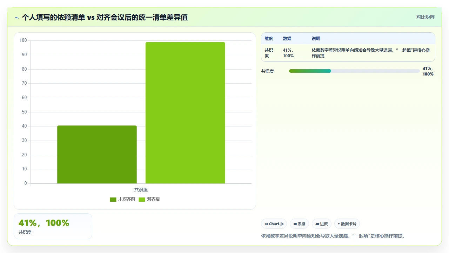449x253 pixels.
Task: Select the 表格 tag chip
Action: tap(299, 224)
